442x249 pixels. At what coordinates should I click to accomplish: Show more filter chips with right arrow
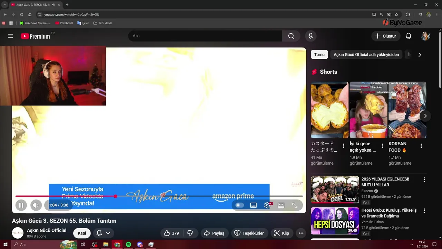pos(420,55)
